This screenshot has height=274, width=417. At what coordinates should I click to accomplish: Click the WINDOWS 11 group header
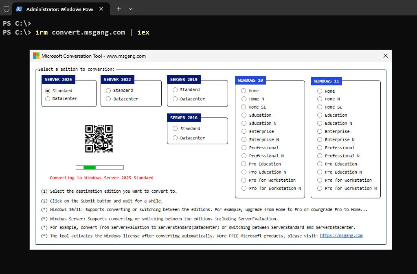click(x=326, y=81)
